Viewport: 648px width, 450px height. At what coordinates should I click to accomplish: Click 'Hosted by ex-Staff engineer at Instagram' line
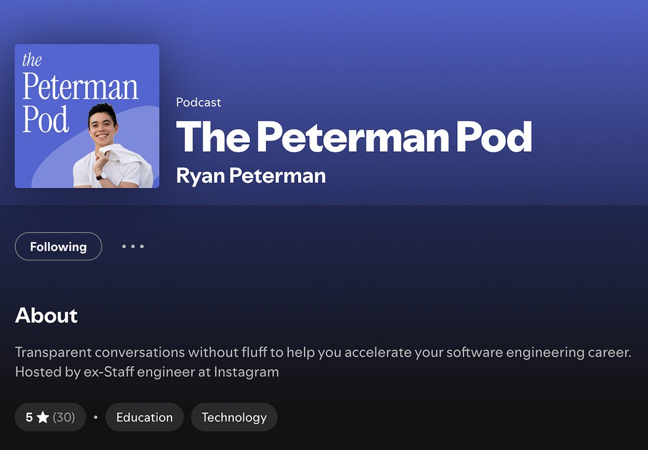(x=147, y=372)
